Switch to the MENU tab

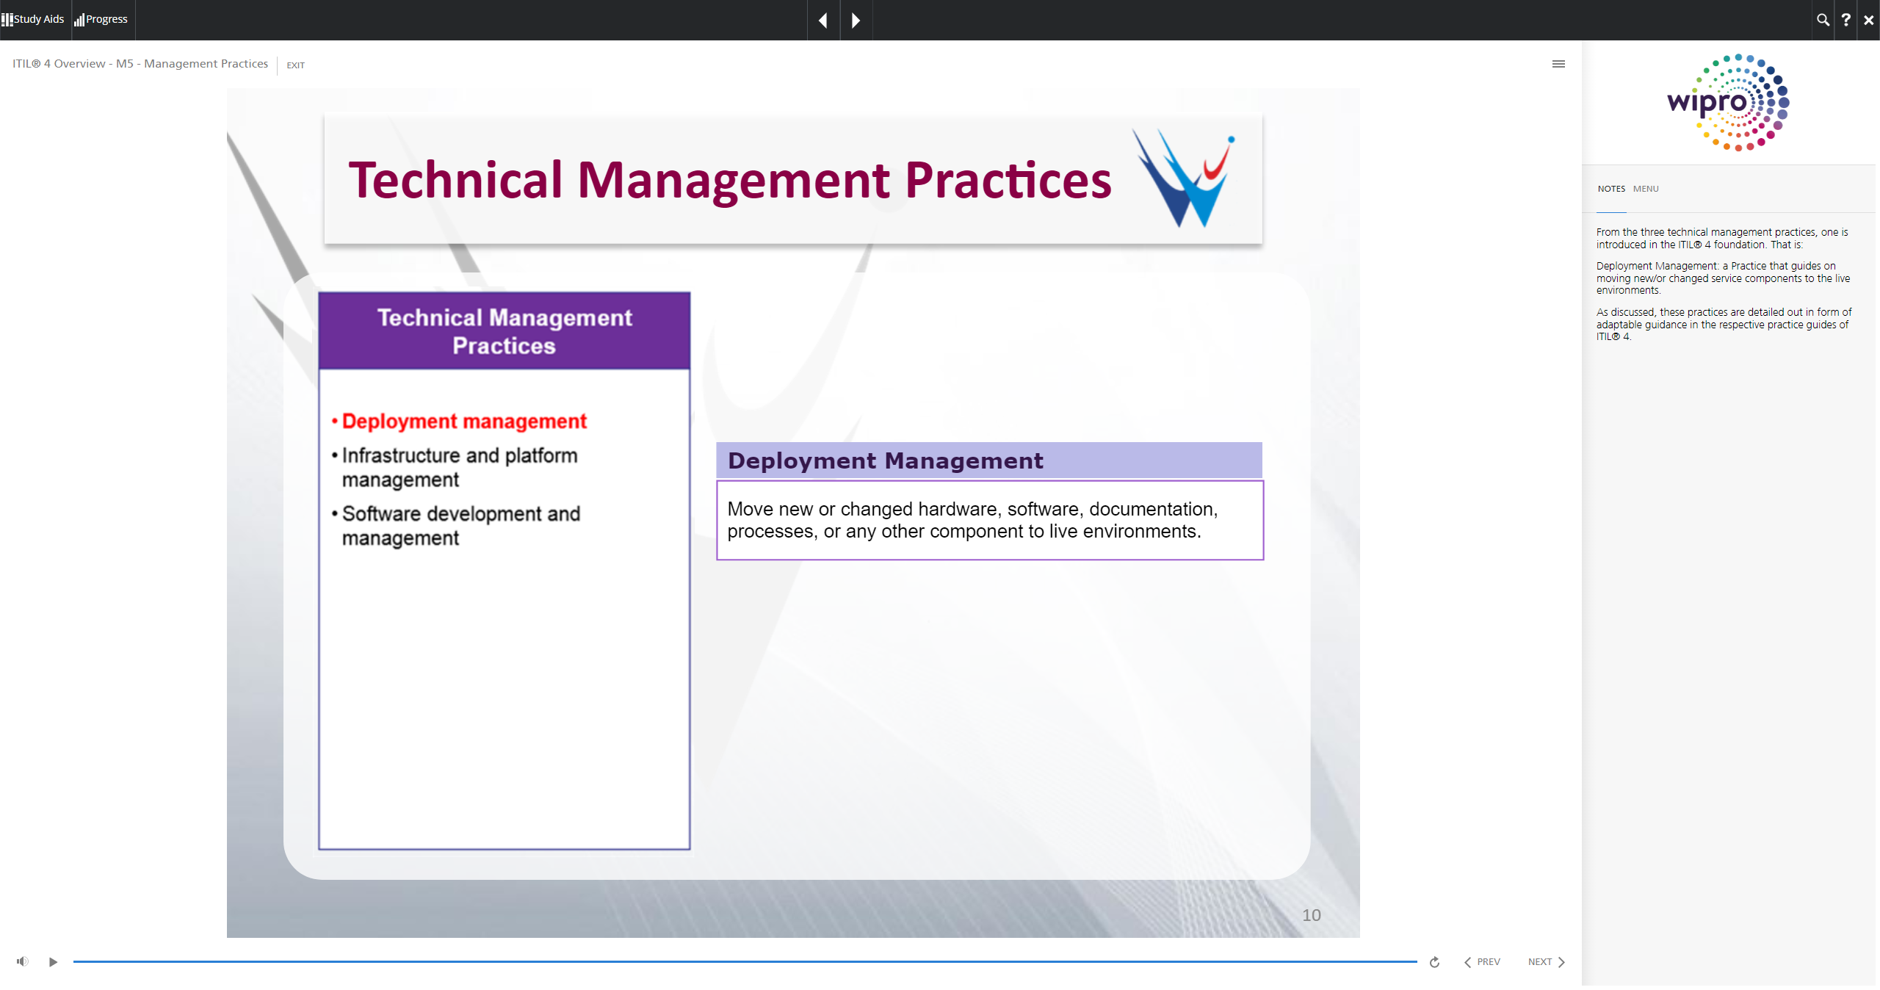[1646, 189]
